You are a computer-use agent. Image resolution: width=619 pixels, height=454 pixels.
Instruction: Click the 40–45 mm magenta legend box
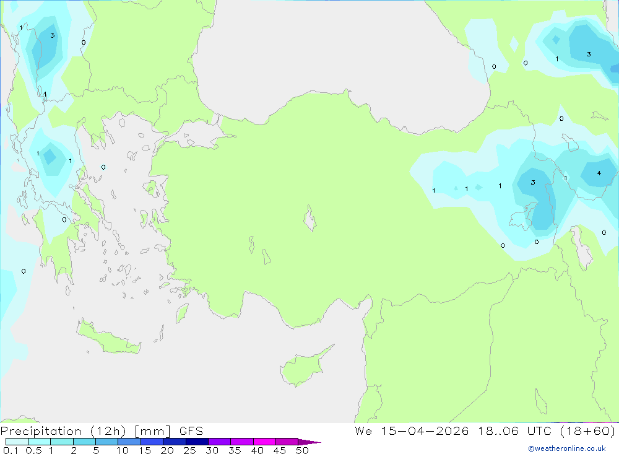(264, 442)
